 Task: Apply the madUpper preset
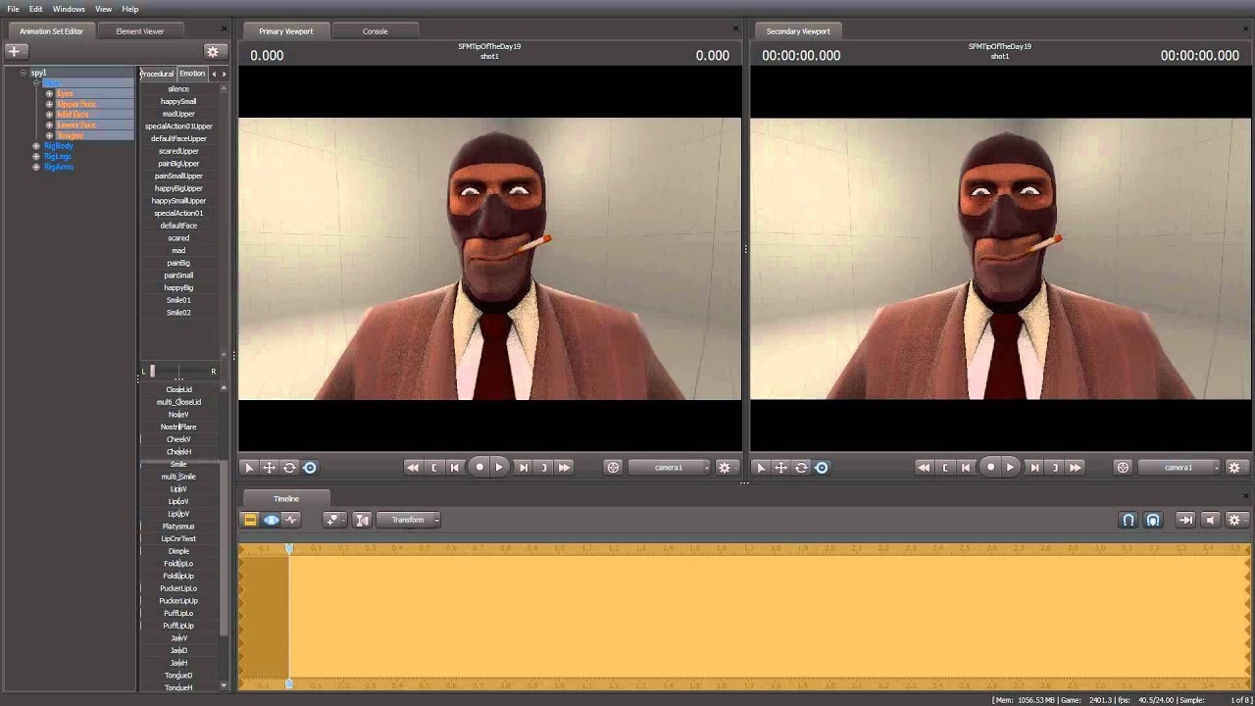click(178, 114)
